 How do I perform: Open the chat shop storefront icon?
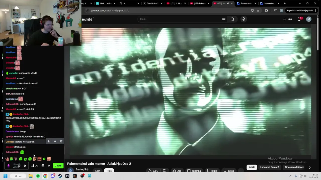pyautogui.click(x=43, y=166)
